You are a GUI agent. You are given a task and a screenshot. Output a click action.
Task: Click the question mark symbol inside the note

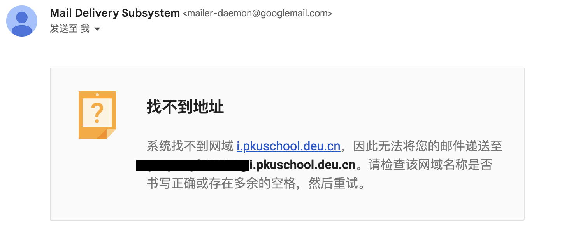[97, 113]
